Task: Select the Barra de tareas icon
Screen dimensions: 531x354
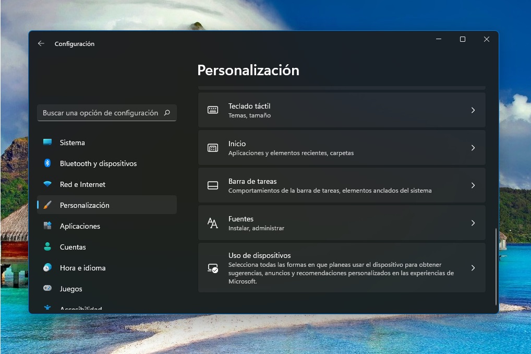Action: pos(212,185)
